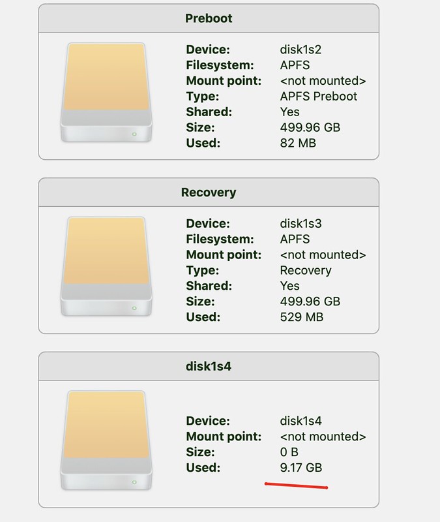Click the underlined 9.17 GB value

[301, 467]
